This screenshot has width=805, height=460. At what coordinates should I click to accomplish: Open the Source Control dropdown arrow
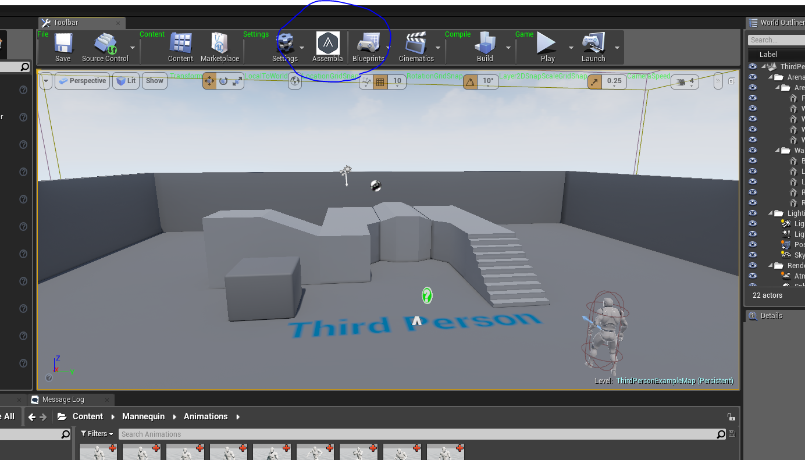point(133,48)
